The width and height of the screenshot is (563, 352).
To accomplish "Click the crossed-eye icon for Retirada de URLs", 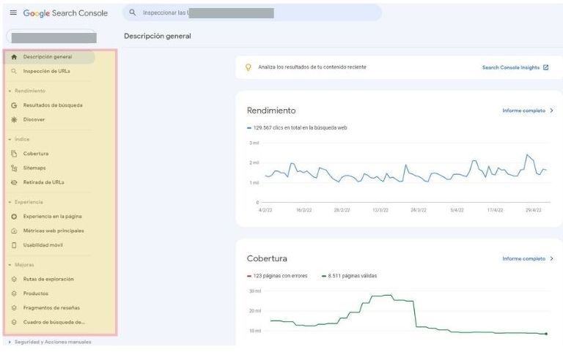I will point(14,182).
